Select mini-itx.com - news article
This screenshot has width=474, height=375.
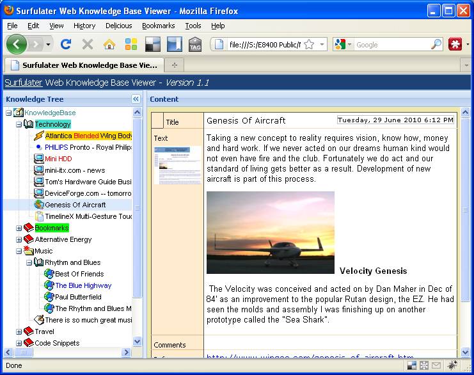pos(75,170)
